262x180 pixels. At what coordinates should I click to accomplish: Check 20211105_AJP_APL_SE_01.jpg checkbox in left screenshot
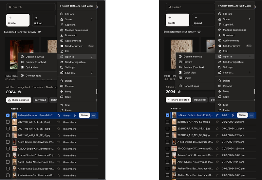point(8,122)
